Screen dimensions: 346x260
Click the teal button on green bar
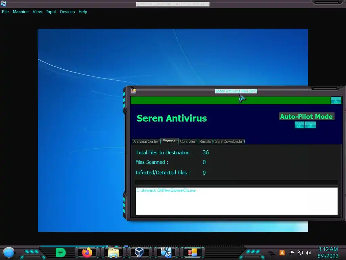pyautogui.click(x=336, y=100)
